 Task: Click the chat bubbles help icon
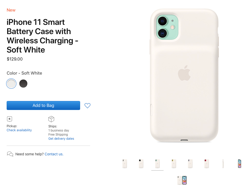(10, 154)
